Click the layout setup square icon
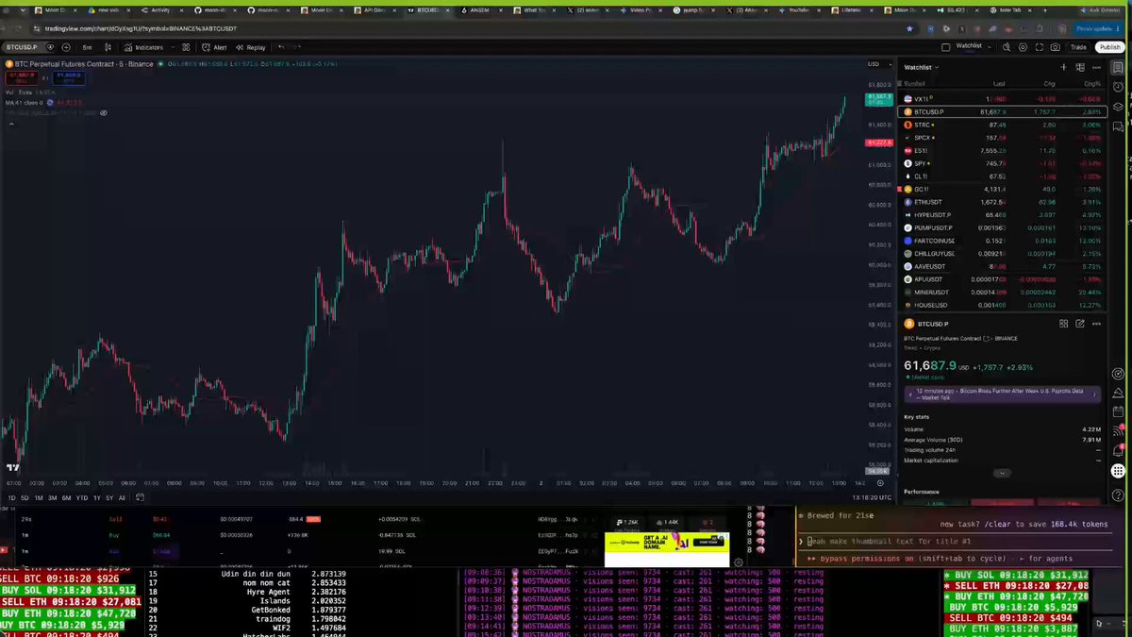The image size is (1132, 637). (x=946, y=46)
